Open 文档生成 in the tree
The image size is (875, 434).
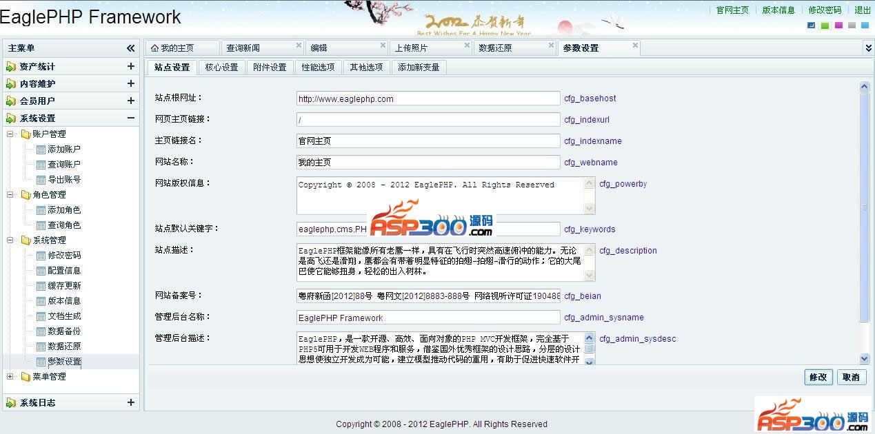coord(64,316)
